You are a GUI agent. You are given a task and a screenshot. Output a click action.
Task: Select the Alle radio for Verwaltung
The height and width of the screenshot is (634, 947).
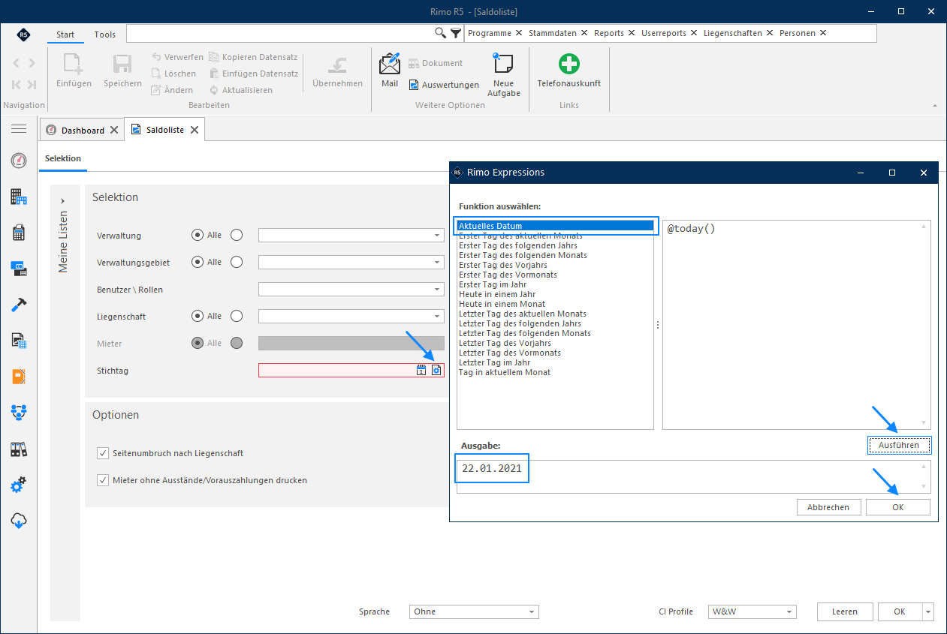pyautogui.click(x=198, y=235)
